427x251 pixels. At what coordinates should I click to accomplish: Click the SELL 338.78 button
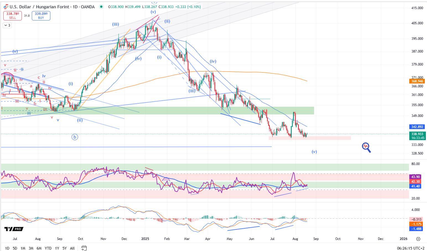click(12, 16)
